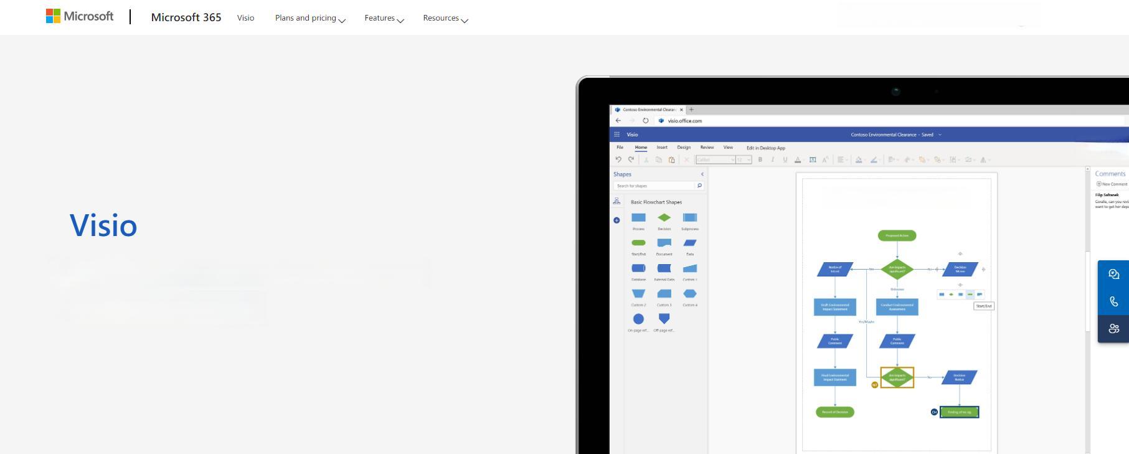Open the font name combo box
The height and width of the screenshot is (454, 1129).
pyautogui.click(x=716, y=160)
